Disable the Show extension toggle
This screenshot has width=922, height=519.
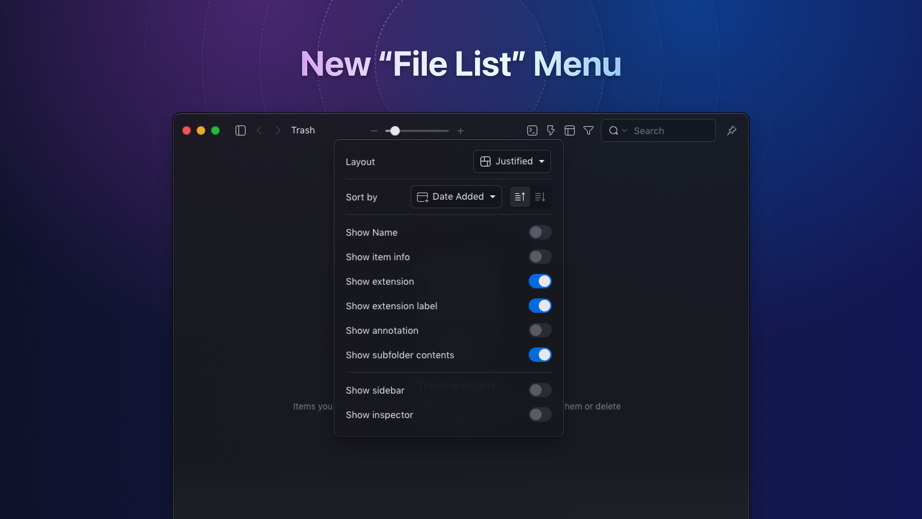(x=540, y=281)
